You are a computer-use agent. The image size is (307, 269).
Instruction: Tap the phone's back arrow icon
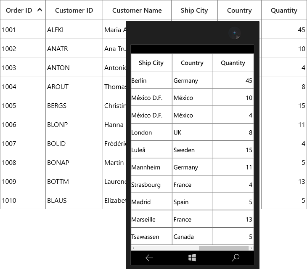[x=149, y=258]
